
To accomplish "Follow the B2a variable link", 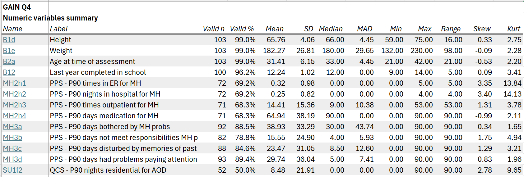I will (x=9, y=61).
